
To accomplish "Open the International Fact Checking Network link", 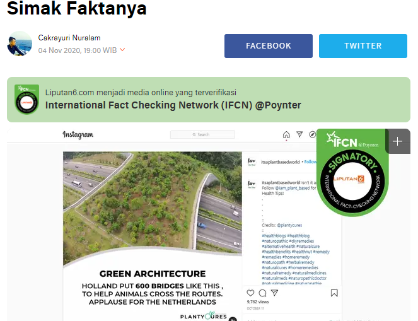I will pyautogui.click(x=173, y=105).
